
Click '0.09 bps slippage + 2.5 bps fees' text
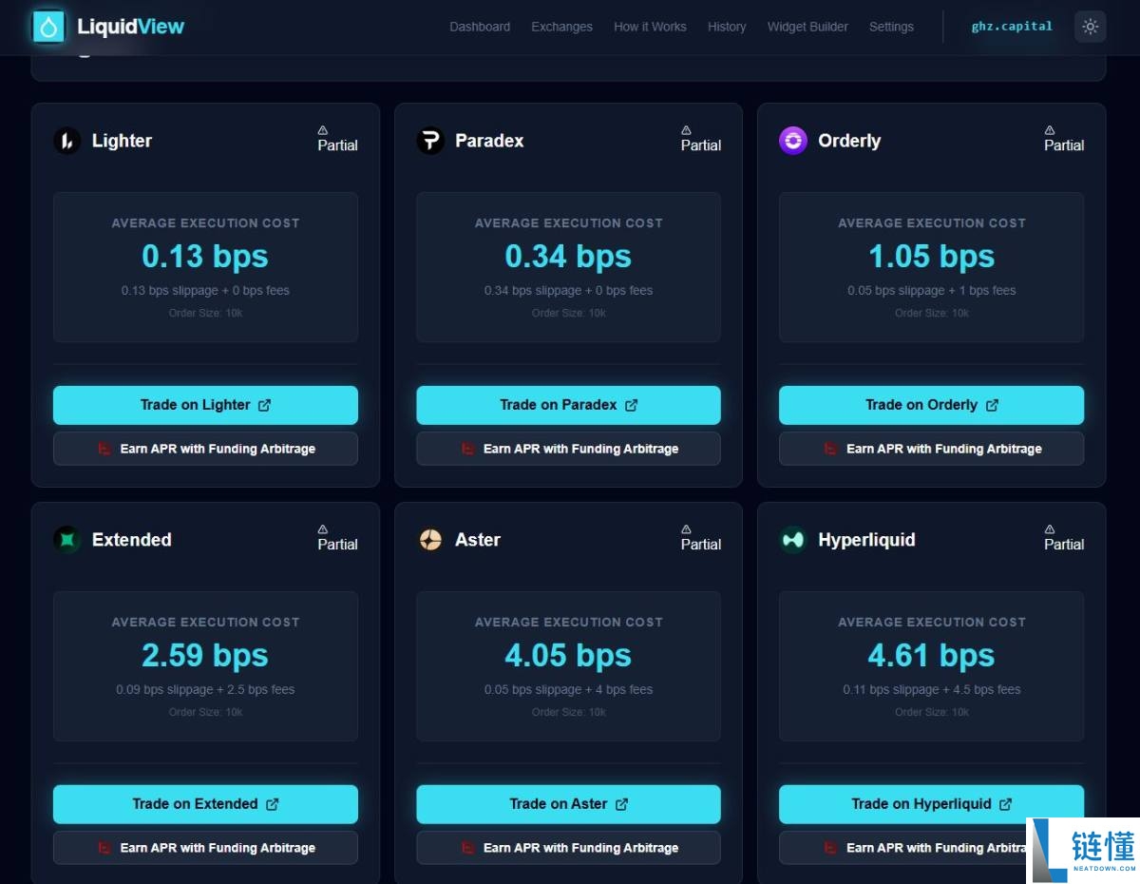click(205, 690)
